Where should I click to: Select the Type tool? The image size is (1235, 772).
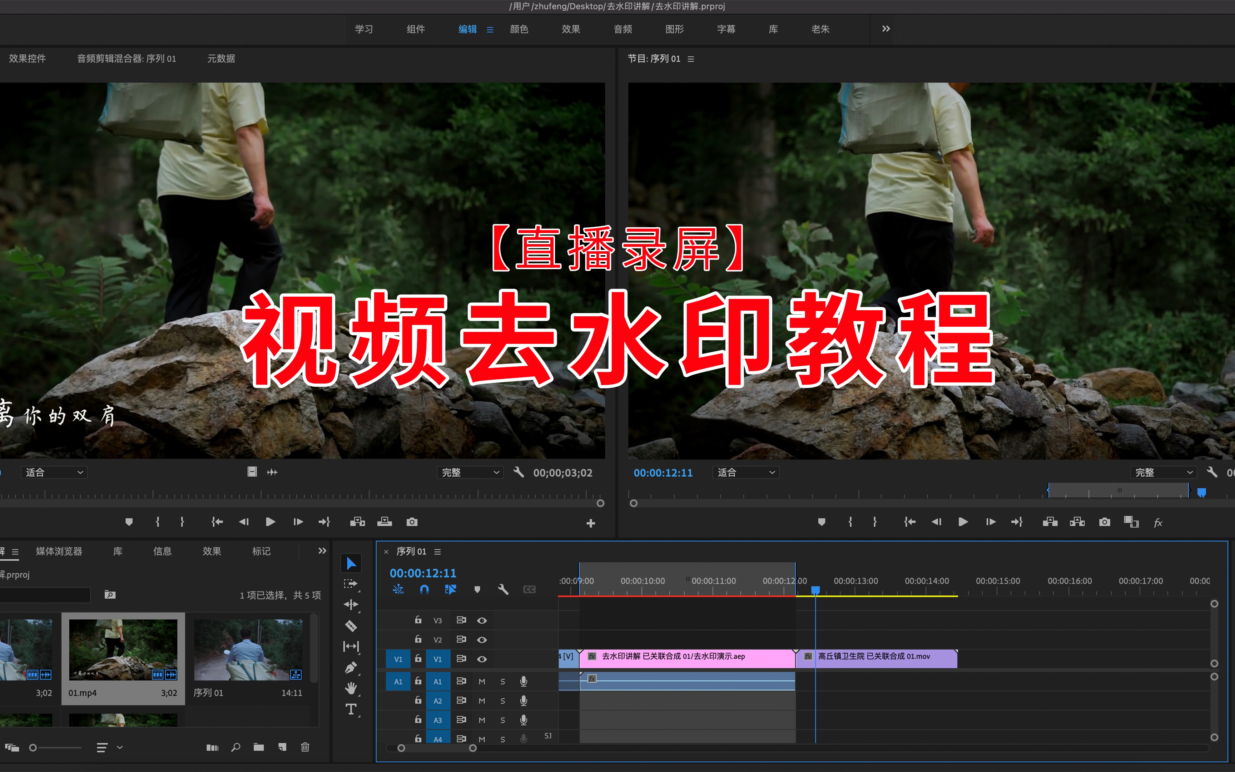(x=351, y=709)
